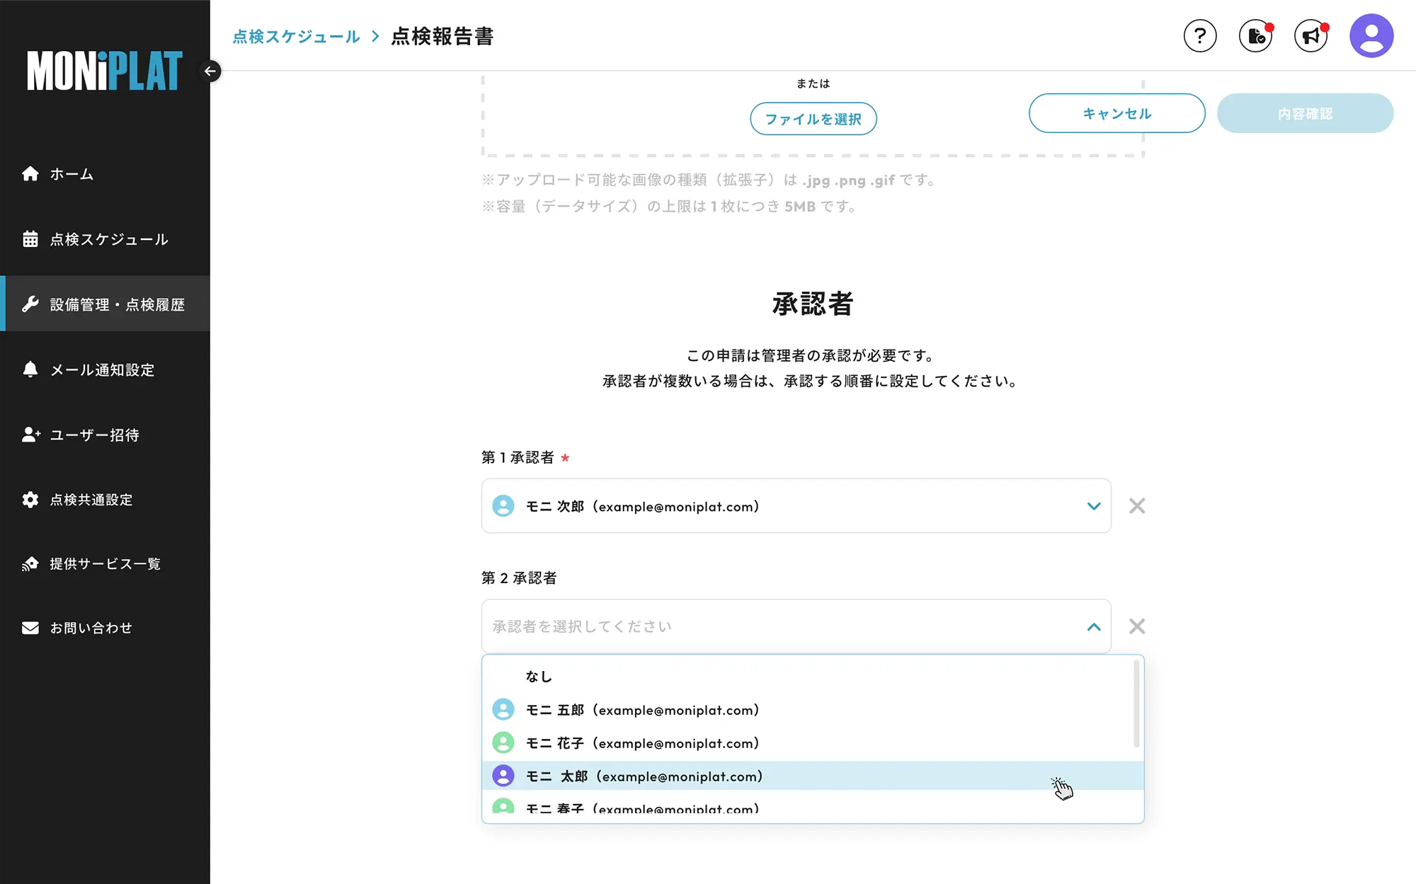Image resolution: width=1416 pixels, height=884 pixels.
Task: Click the note about the 5MB size limit
Action: pos(670,206)
